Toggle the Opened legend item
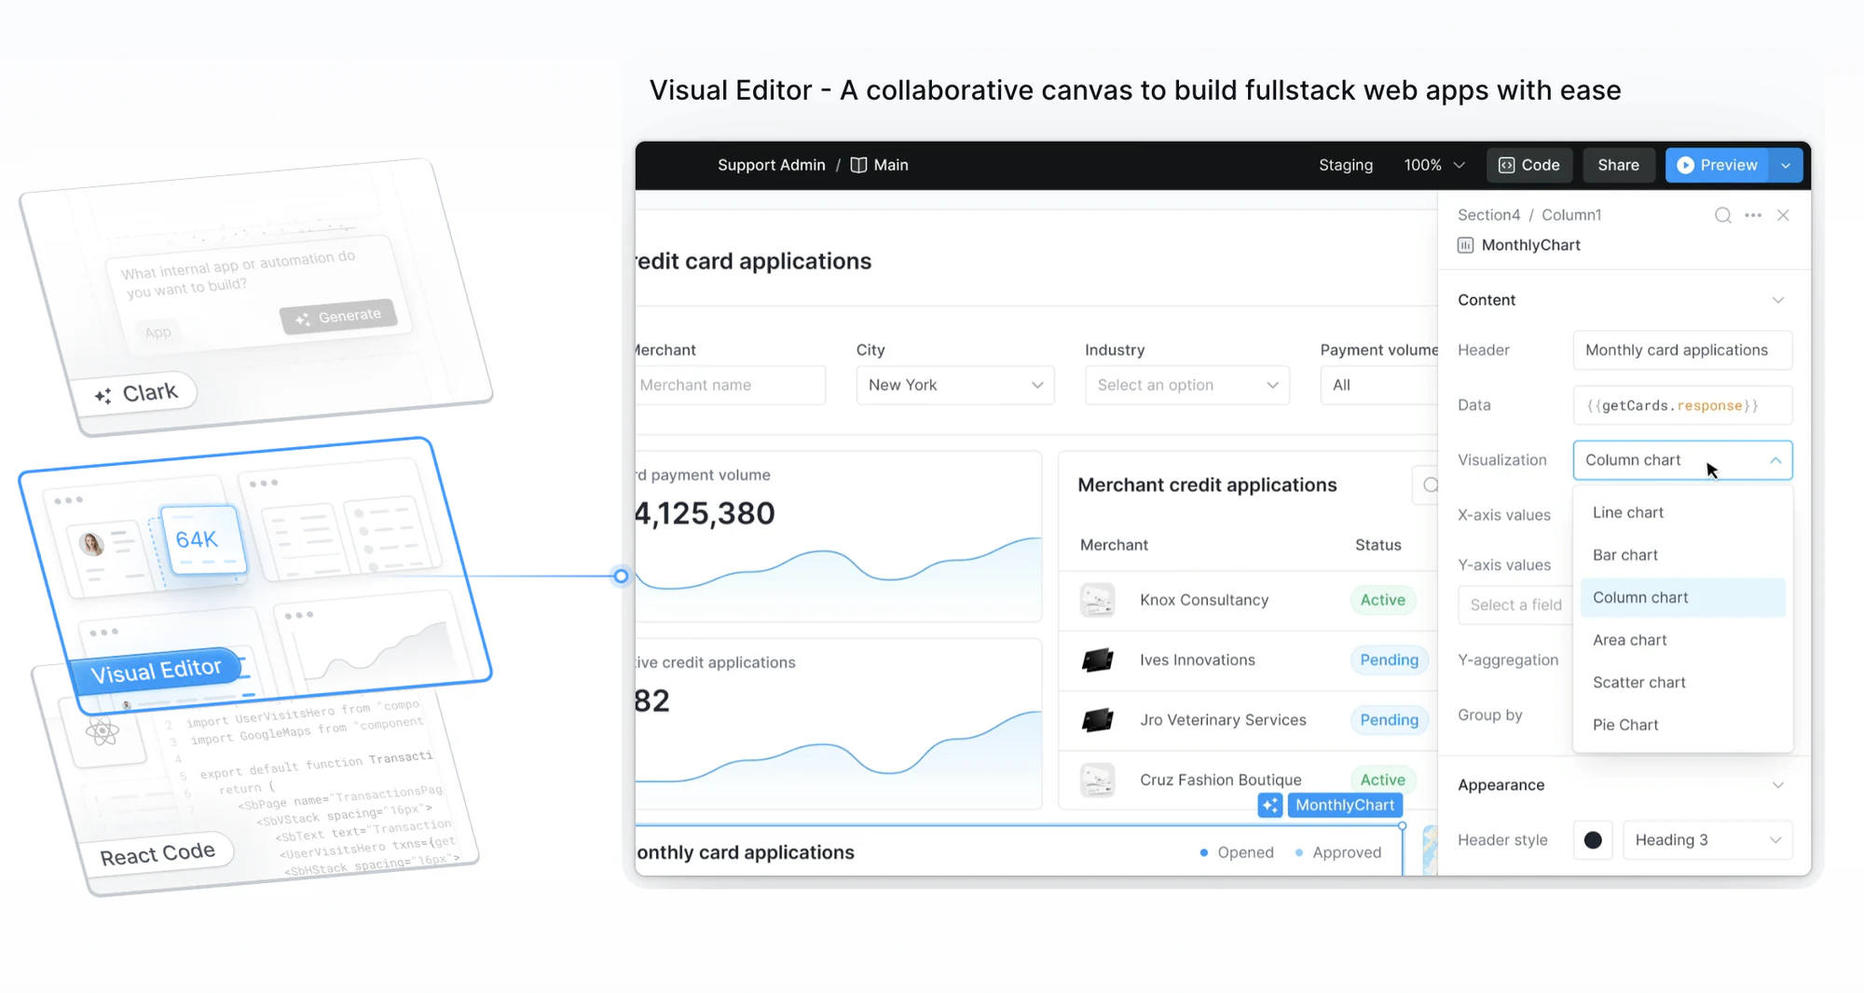The width and height of the screenshot is (1864, 993). click(x=1237, y=852)
